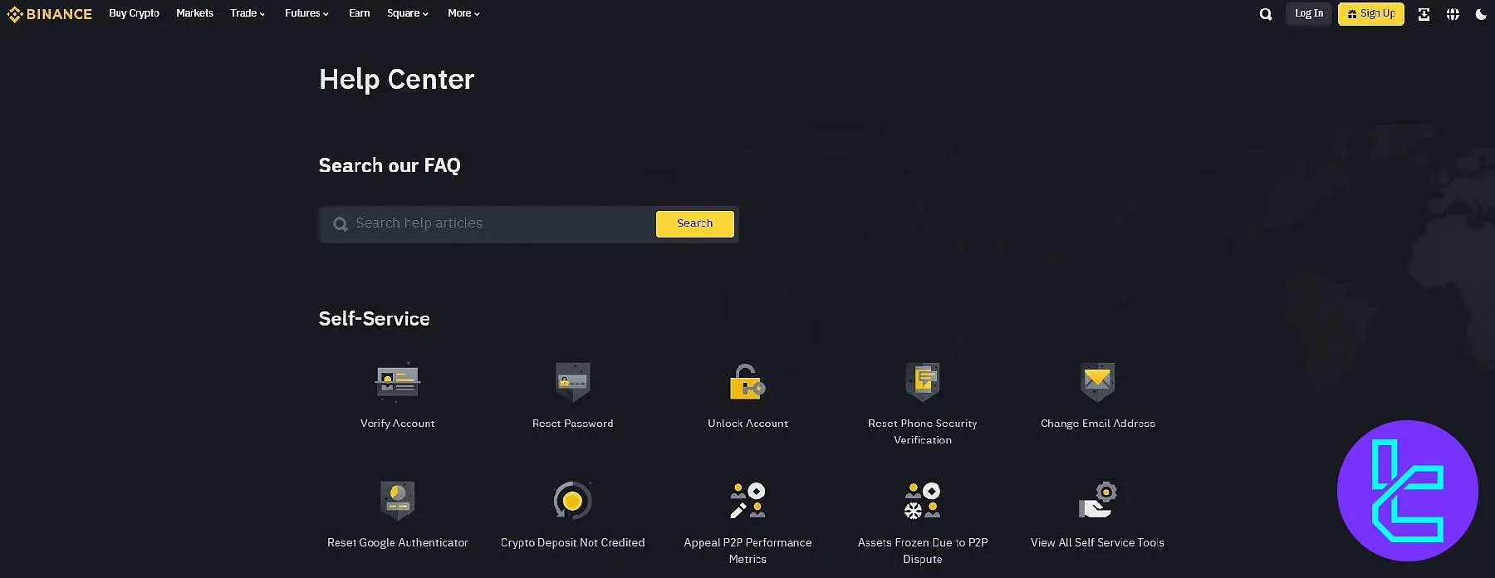Open the More dropdown in navigation

pos(463,13)
